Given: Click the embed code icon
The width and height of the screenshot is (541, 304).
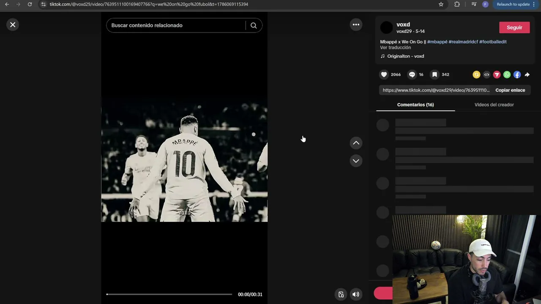Looking at the screenshot, I should coord(486,75).
